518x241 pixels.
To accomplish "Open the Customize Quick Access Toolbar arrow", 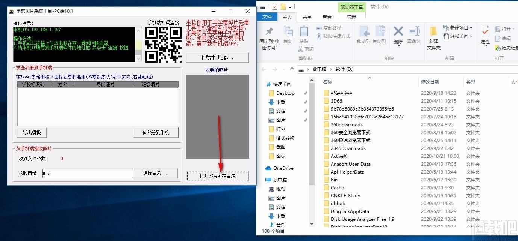I will pos(290,7).
